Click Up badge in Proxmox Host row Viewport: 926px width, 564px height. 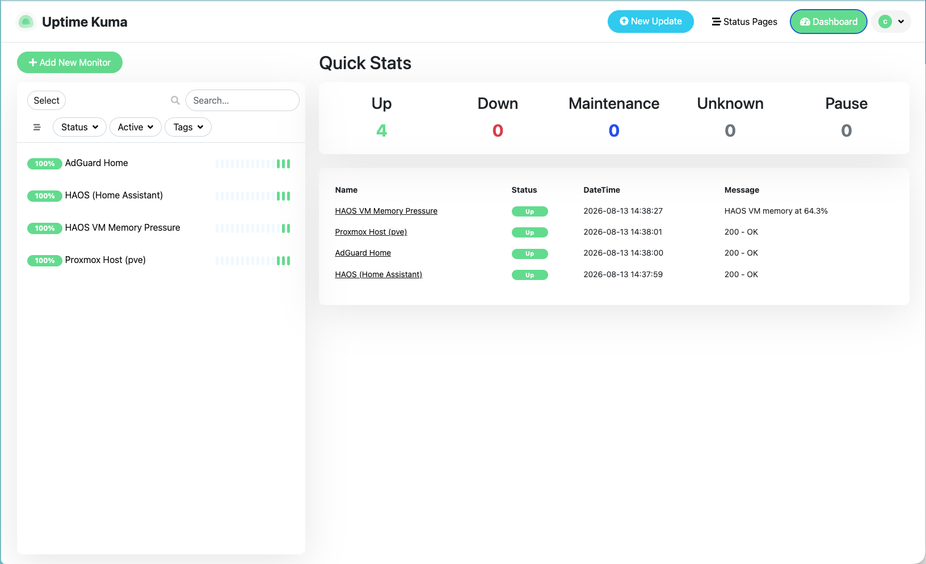tap(529, 232)
